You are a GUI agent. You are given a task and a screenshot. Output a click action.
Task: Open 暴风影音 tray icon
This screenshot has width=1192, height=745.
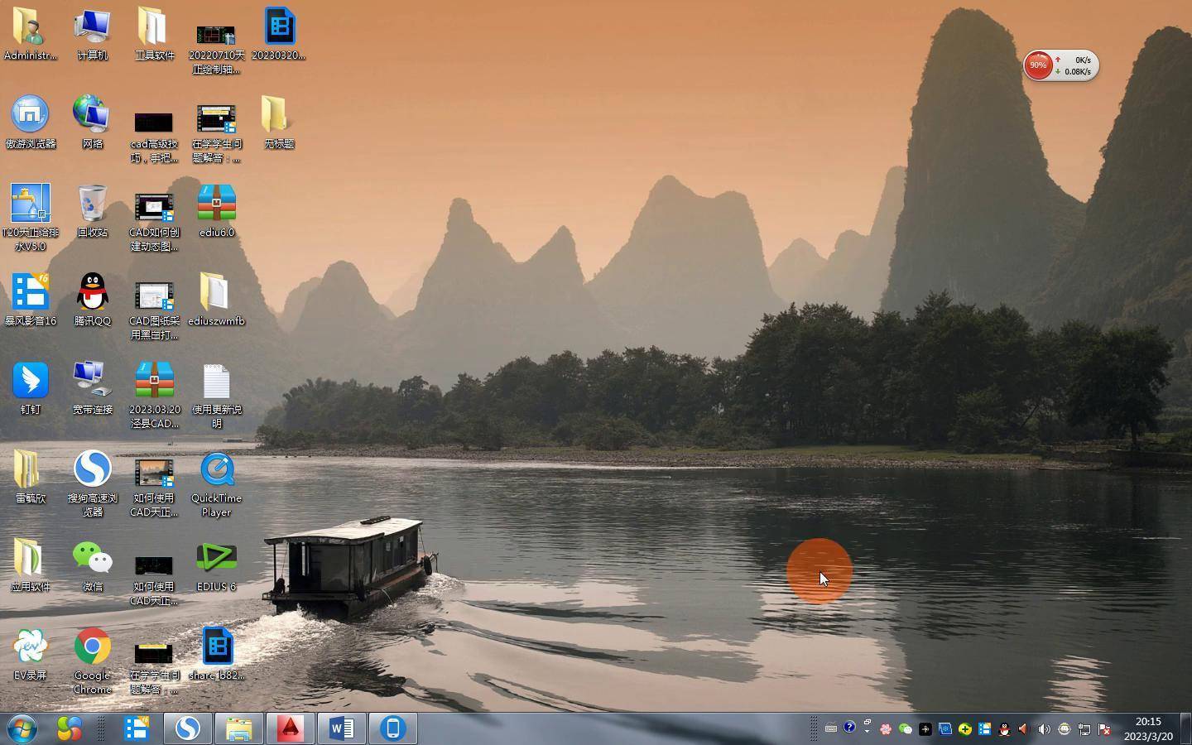click(x=985, y=729)
